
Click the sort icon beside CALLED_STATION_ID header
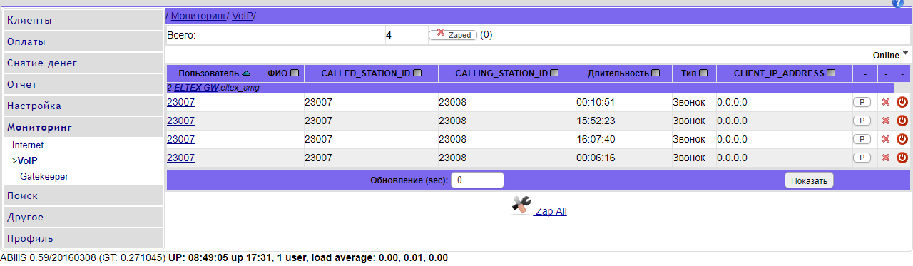point(417,73)
